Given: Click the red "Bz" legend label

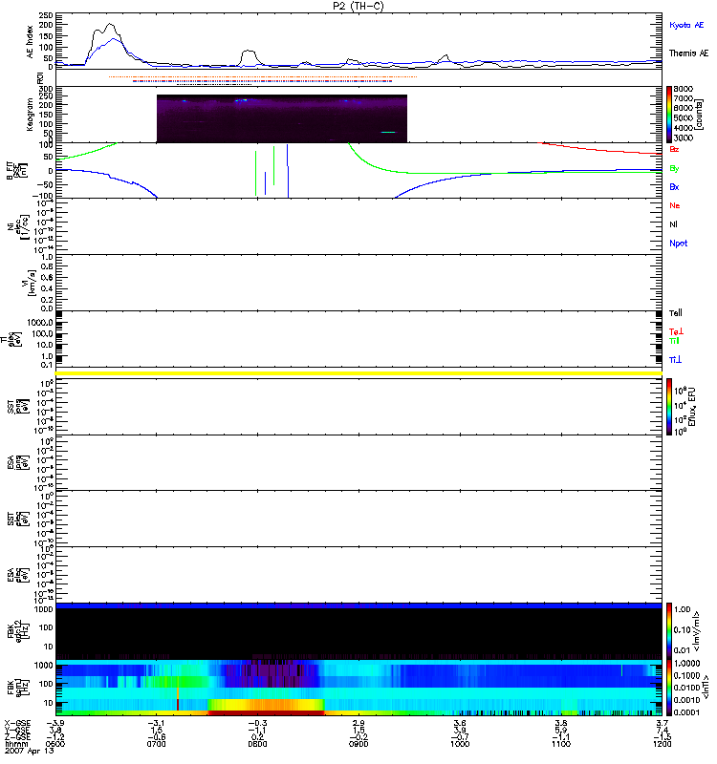Looking at the screenshot, I should 674,149.
